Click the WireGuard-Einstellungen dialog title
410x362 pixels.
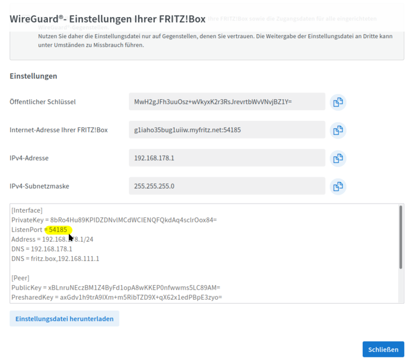108,19
